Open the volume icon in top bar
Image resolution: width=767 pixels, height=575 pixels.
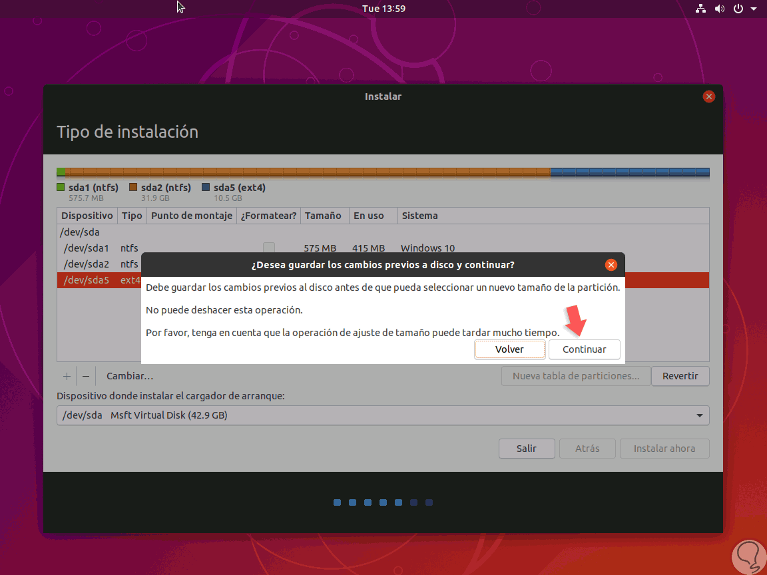pyautogui.click(x=719, y=8)
